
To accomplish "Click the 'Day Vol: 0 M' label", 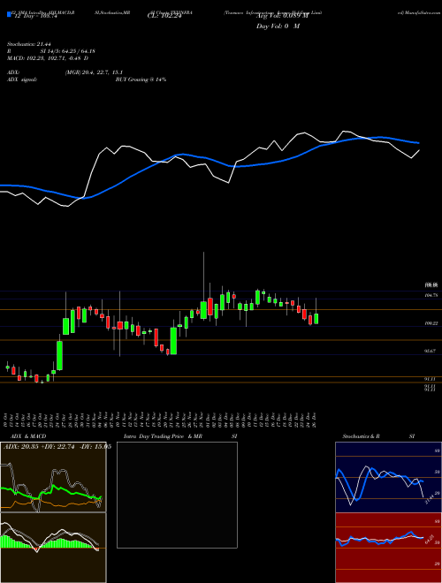I will [278, 26].
